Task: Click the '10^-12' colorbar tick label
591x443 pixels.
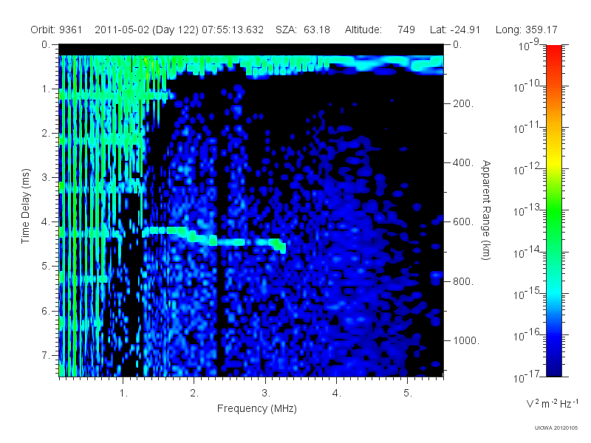Action: coord(527,170)
